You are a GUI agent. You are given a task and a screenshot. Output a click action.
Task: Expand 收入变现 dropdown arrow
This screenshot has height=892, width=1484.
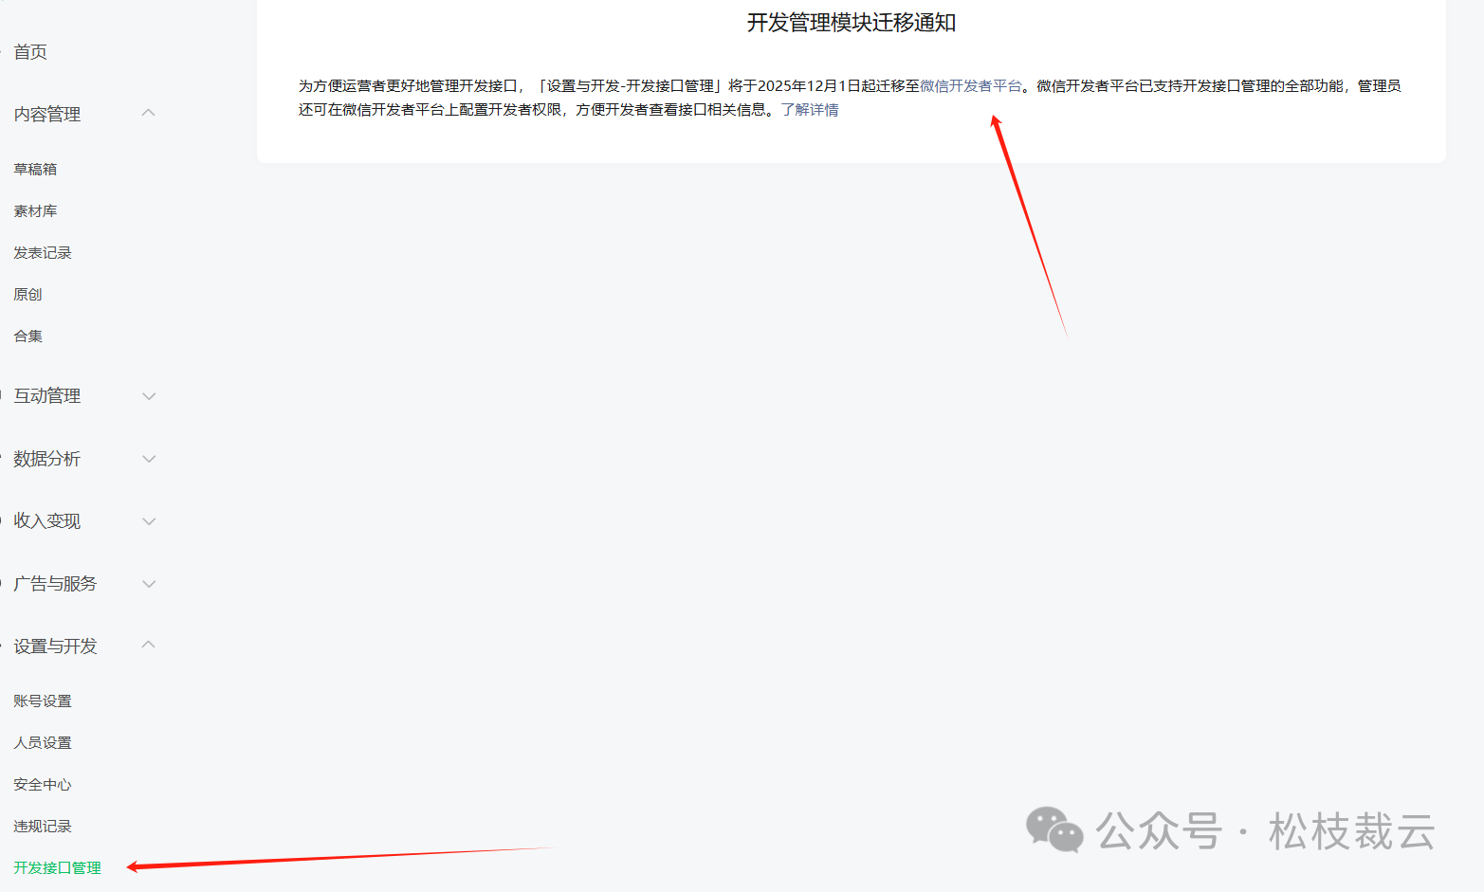point(148,521)
